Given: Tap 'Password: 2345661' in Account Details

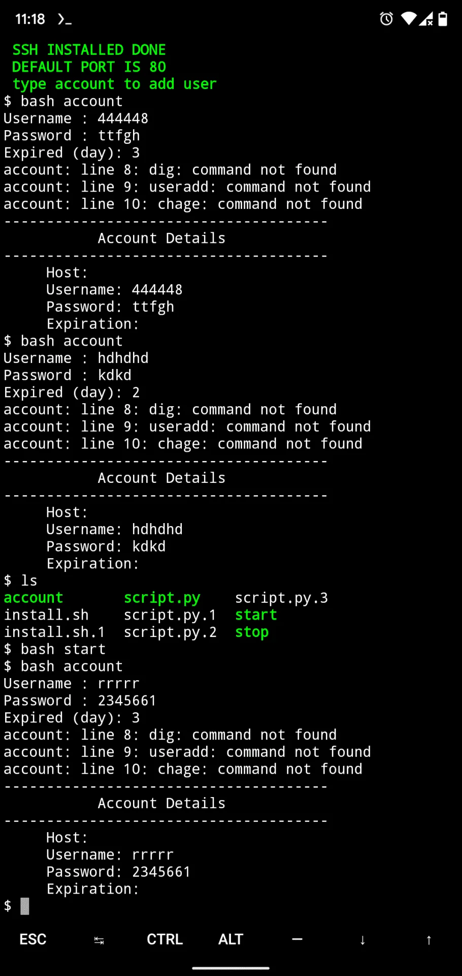Looking at the screenshot, I should coord(118,872).
